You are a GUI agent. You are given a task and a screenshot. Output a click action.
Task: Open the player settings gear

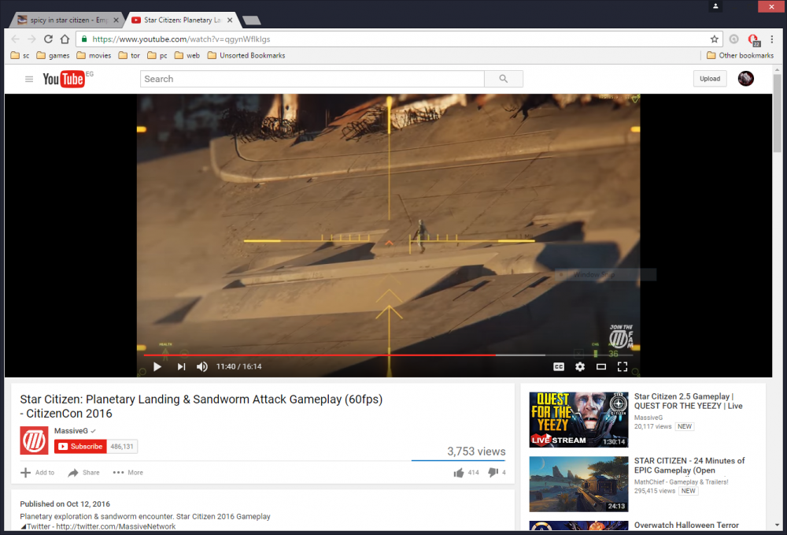pos(580,366)
